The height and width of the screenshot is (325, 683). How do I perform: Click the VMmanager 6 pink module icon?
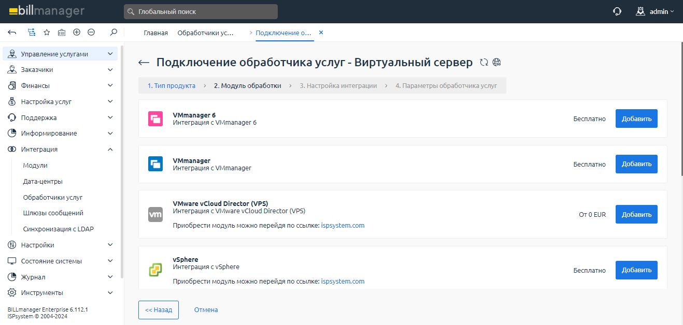[155, 119]
